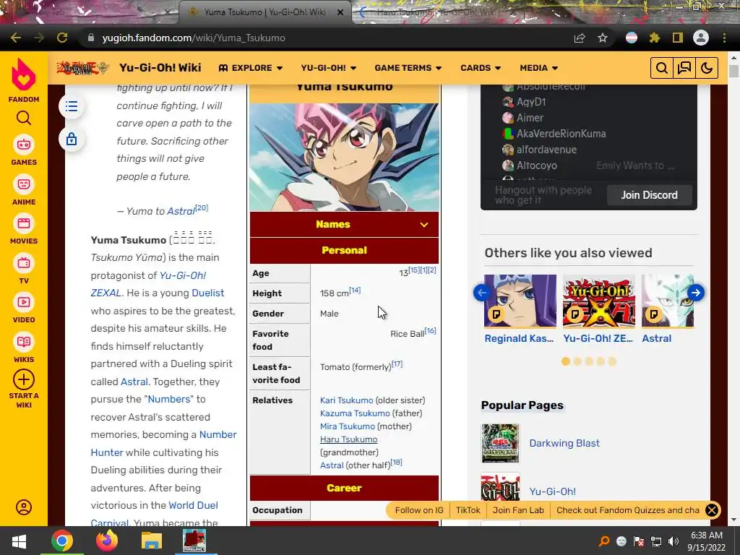
Task: Bookmark this page with star icon
Action: pos(603,38)
